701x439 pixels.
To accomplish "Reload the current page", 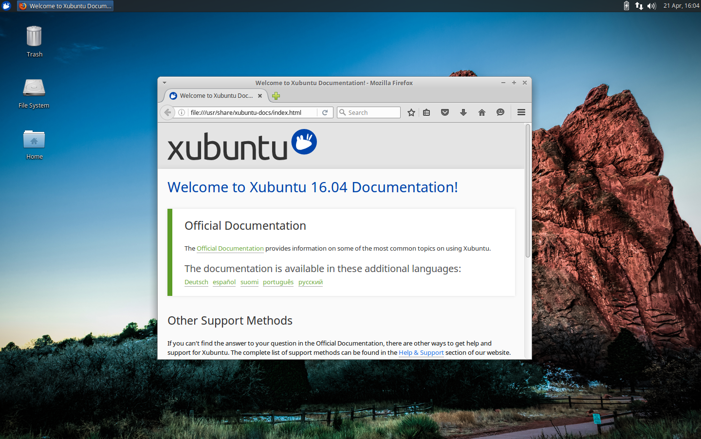I will [x=325, y=112].
